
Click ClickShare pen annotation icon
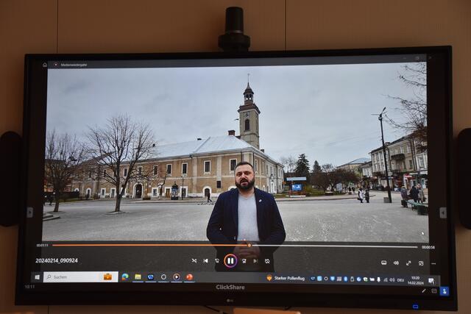pyautogui.click(x=424, y=290)
